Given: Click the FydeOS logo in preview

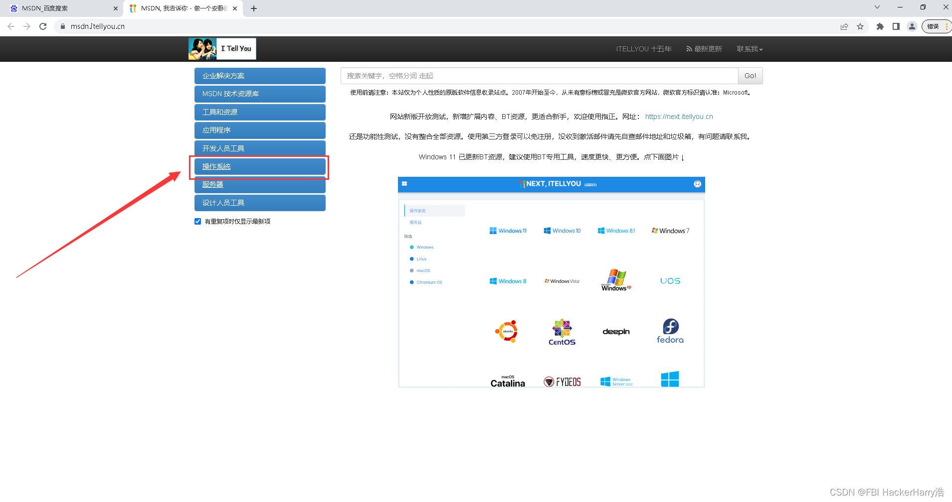Looking at the screenshot, I should [562, 382].
